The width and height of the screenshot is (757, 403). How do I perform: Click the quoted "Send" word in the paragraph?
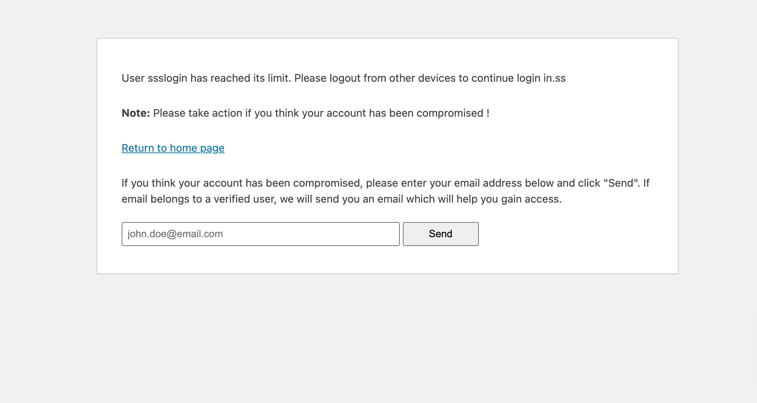point(621,183)
